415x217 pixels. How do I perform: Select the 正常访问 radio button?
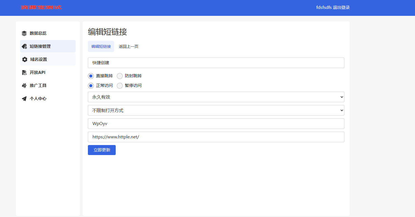coord(91,86)
